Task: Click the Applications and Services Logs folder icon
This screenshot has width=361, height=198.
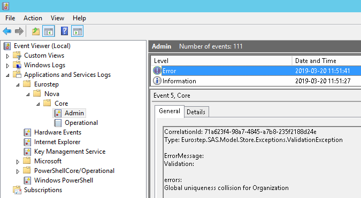Action: click(17, 75)
